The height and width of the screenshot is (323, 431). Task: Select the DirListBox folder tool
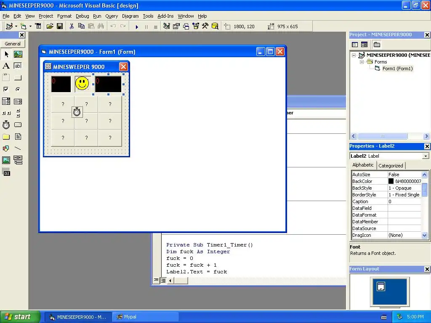(x=6, y=137)
